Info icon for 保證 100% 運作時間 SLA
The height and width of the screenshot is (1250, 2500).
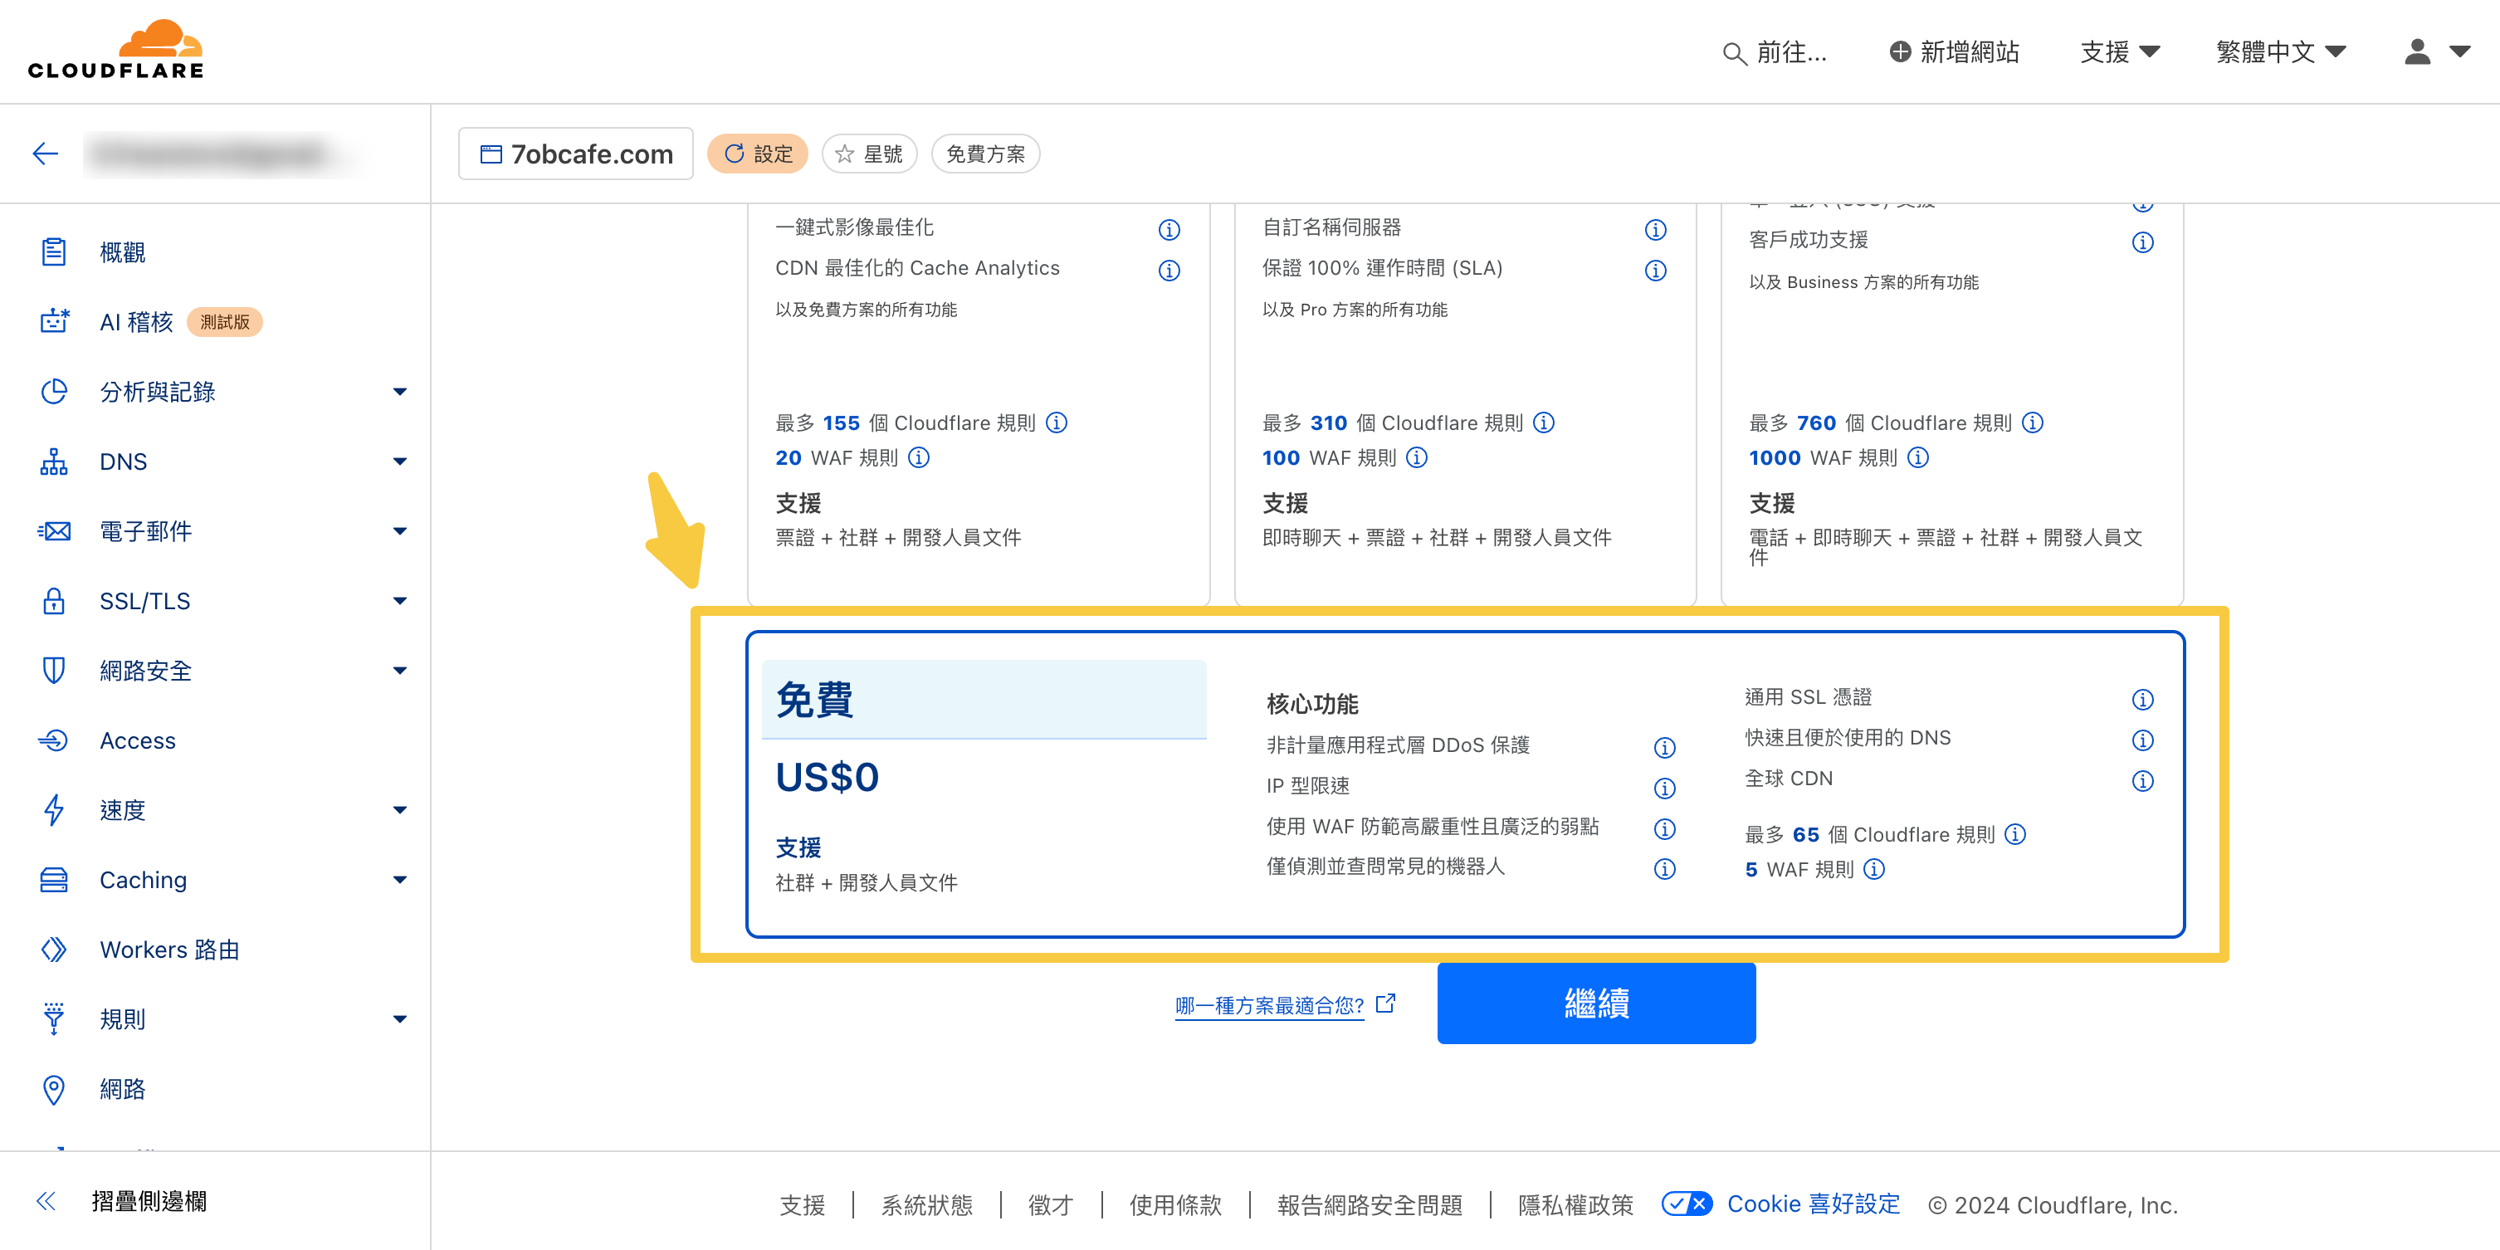(x=1656, y=271)
